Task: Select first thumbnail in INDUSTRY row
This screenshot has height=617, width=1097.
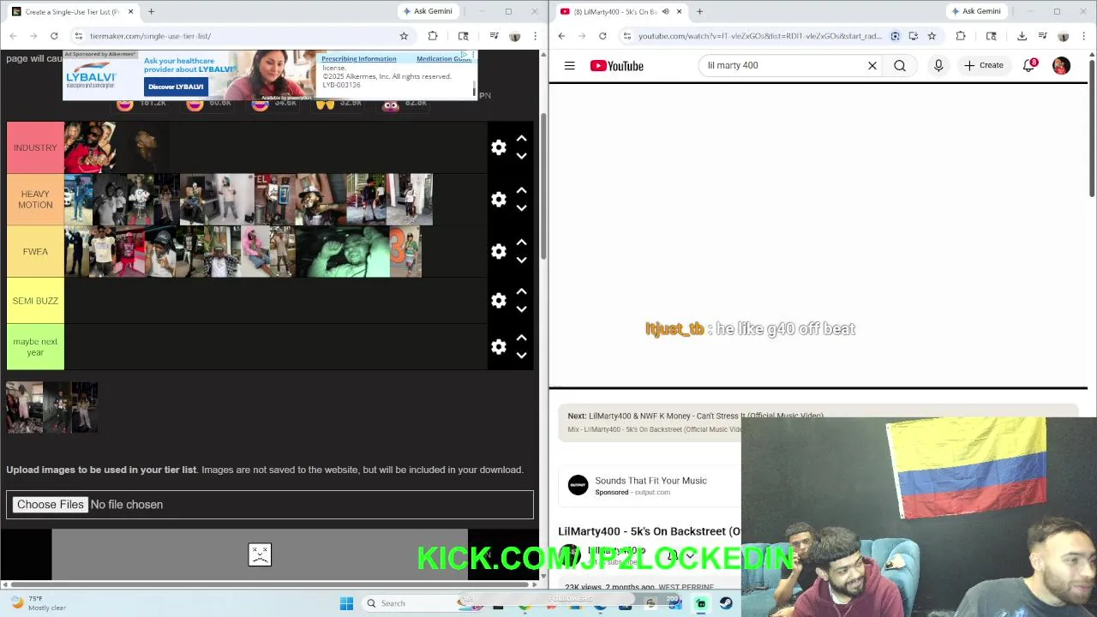Action: coord(90,147)
